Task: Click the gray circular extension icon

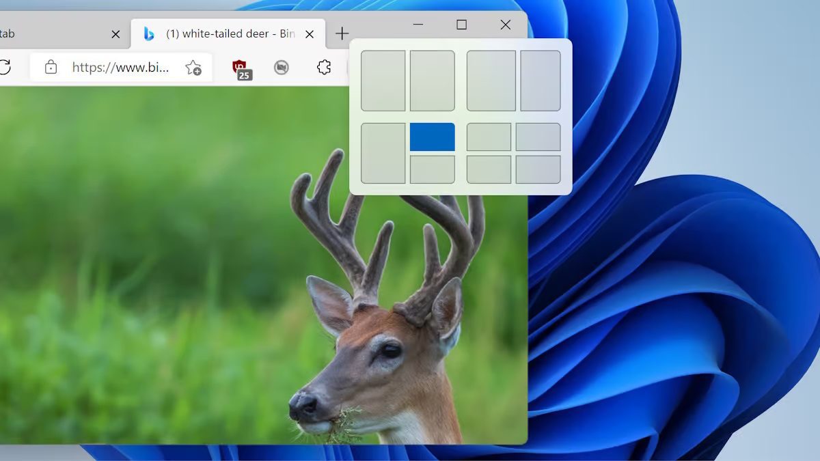Action: click(282, 67)
